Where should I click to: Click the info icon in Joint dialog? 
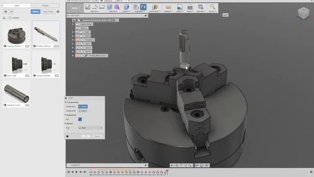[x=67, y=136]
